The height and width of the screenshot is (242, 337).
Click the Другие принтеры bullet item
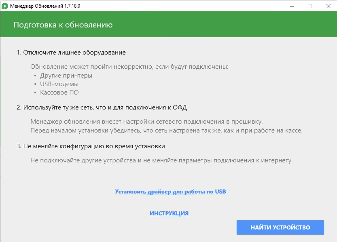pos(66,76)
